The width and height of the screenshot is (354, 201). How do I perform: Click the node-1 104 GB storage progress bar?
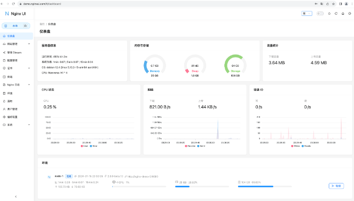265,186
